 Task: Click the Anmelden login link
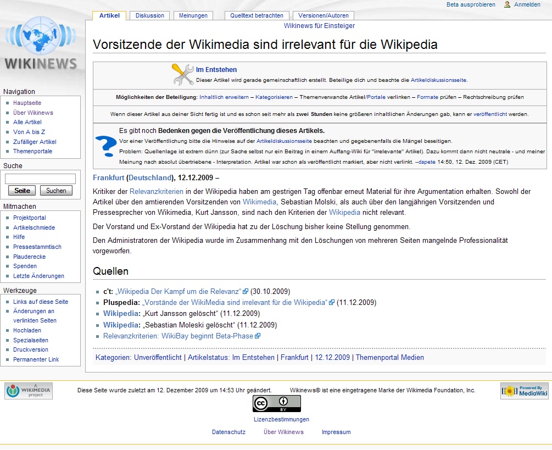coord(527,4)
